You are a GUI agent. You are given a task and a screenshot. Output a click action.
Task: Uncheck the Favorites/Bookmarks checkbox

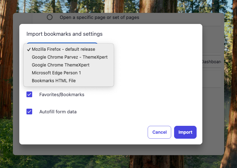[29, 94]
